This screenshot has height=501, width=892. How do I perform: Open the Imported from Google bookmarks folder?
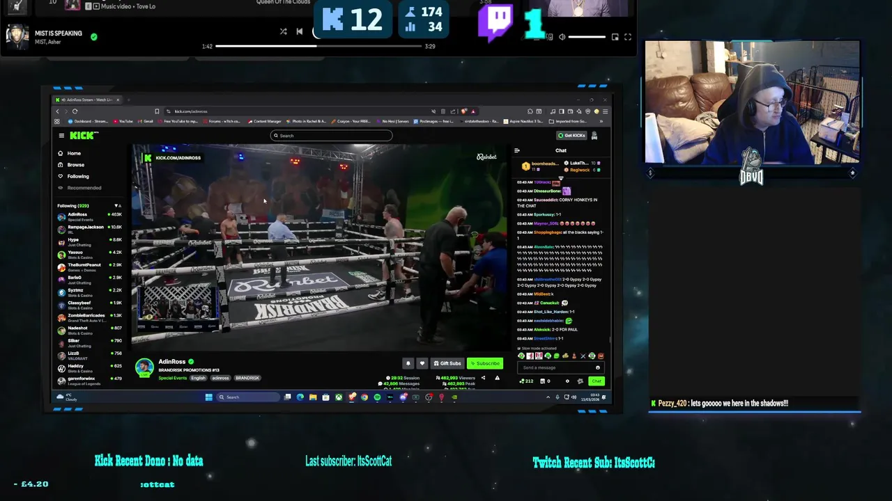(x=569, y=121)
